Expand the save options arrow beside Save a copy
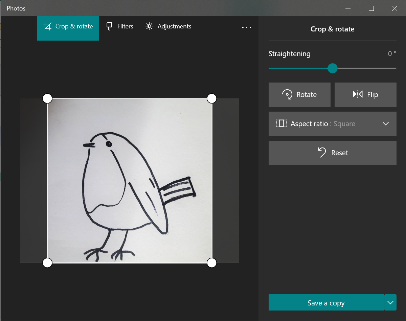Screen dimensions: 406x321 tap(390, 302)
